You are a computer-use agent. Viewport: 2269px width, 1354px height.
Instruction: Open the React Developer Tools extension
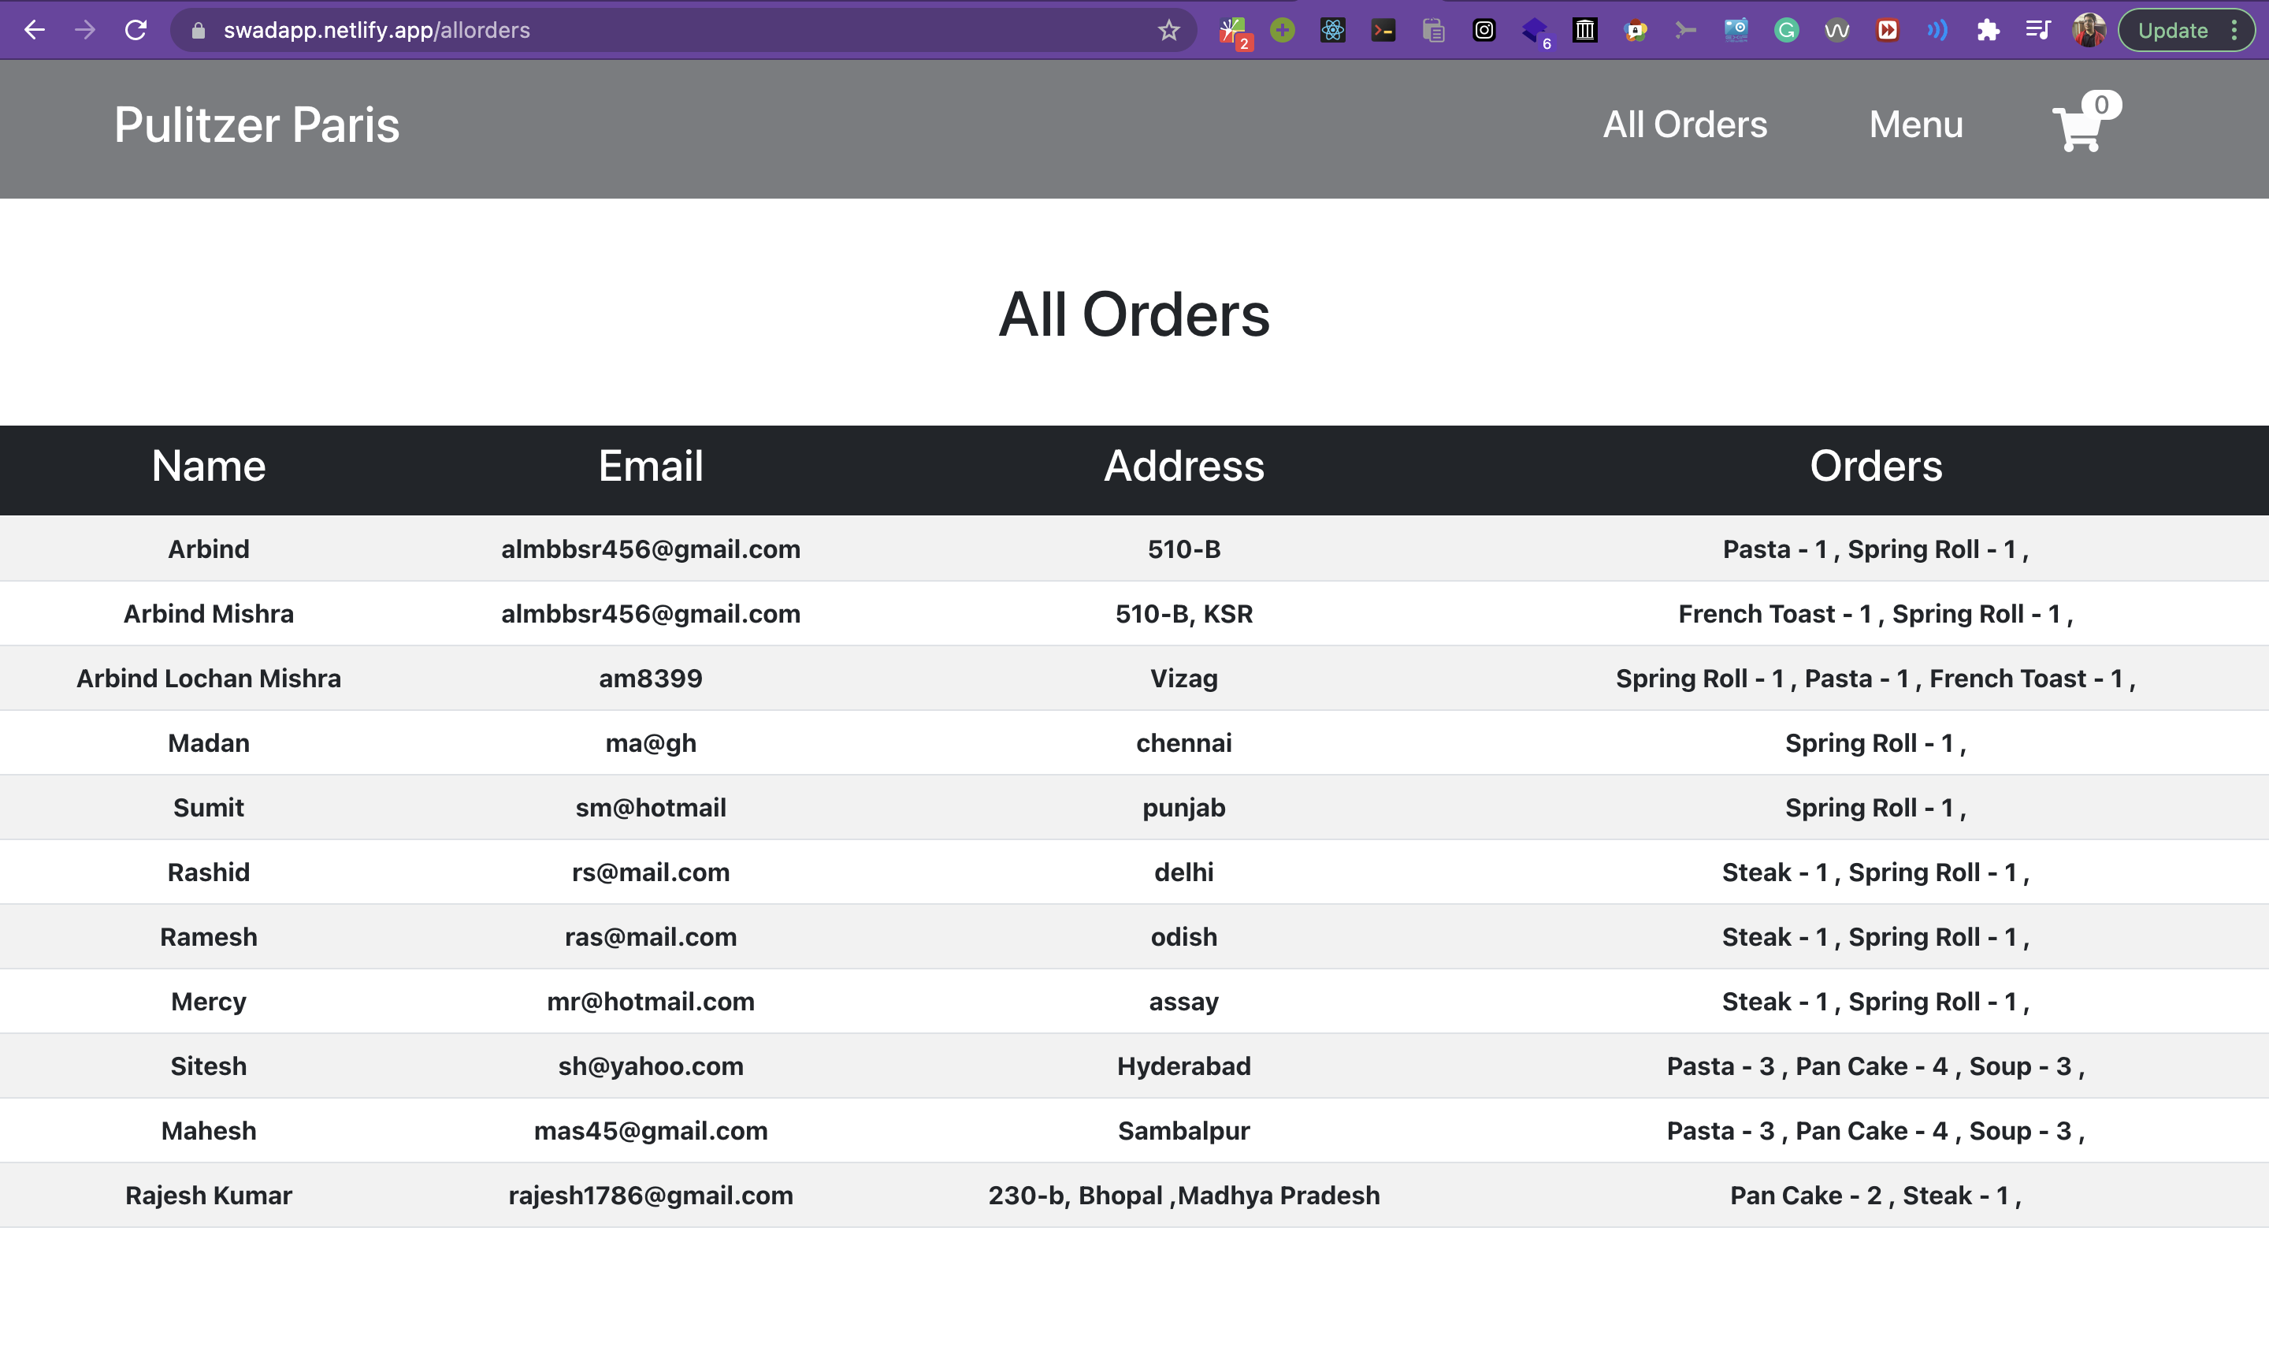1332,30
